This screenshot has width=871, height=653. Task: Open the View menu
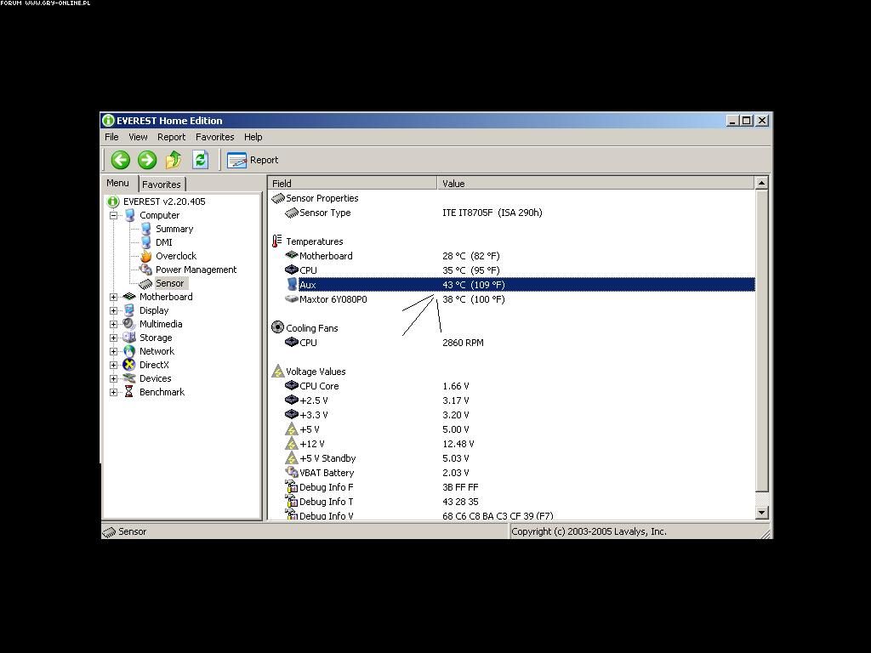[138, 137]
